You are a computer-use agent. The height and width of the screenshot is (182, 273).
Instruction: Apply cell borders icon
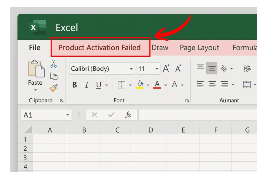click(x=121, y=85)
